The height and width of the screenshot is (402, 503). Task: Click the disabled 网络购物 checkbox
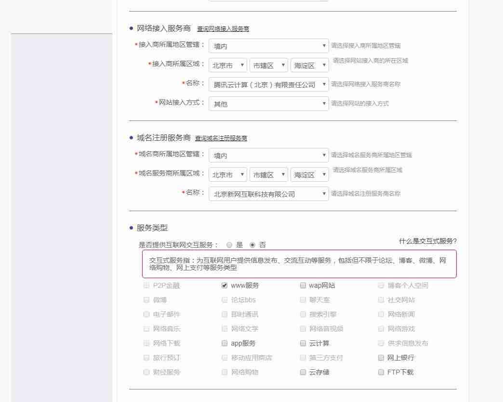(225, 372)
